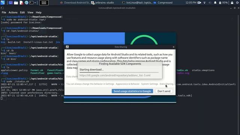Click 'Install-Linux-tar.txt' in terminal listing
This screenshot has height=135, width=240.
(x=38, y=42)
